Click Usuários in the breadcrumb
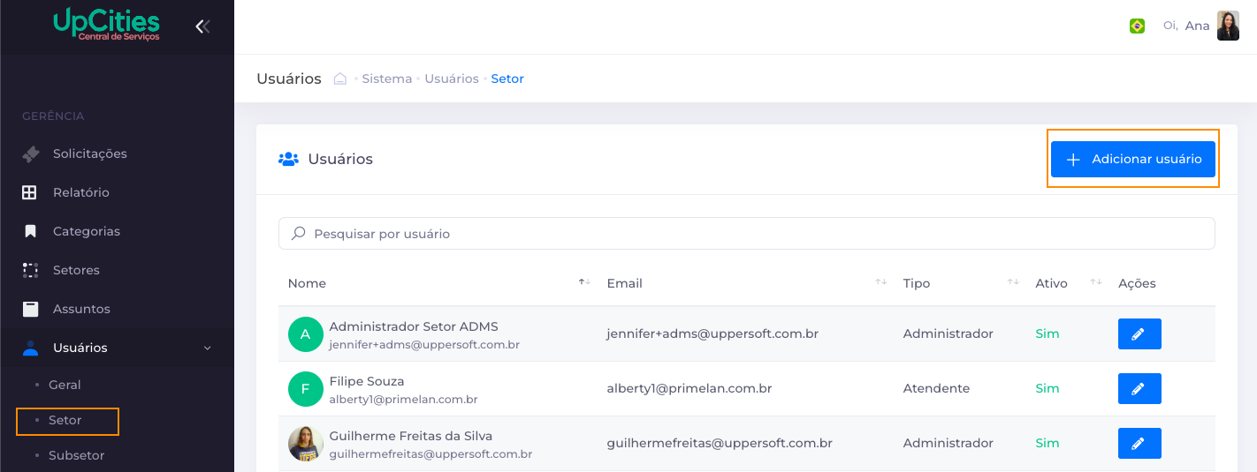Screen dimensions: 1257x472 (452, 79)
